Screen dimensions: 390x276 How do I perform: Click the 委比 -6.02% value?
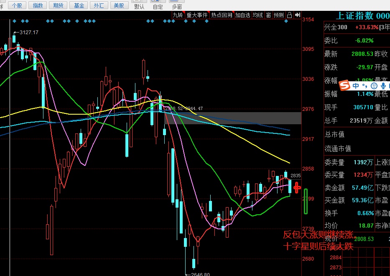pyautogui.click(x=364, y=41)
